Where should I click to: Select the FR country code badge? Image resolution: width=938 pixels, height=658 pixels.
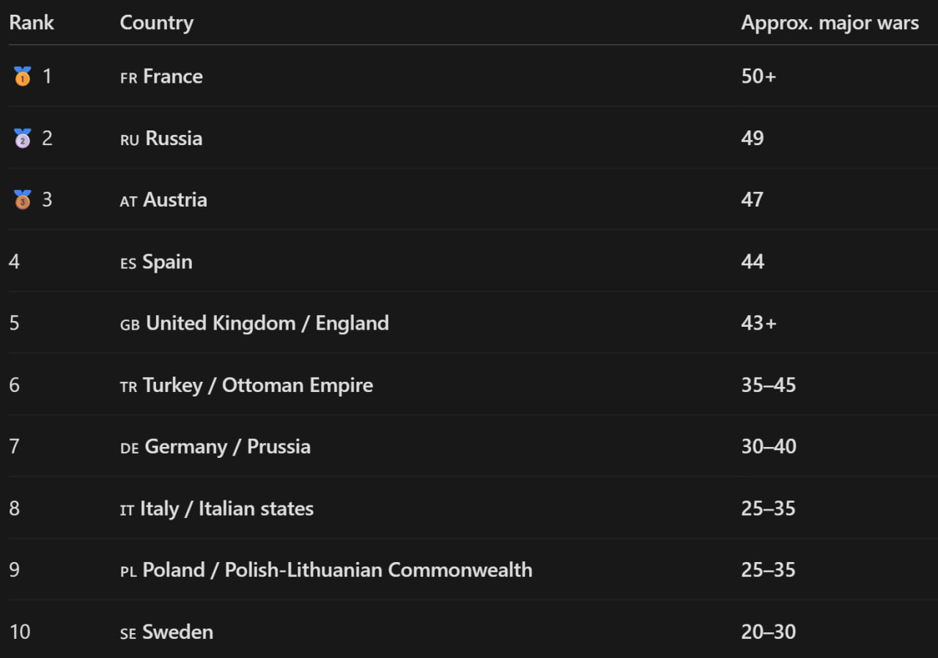click(129, 78)
